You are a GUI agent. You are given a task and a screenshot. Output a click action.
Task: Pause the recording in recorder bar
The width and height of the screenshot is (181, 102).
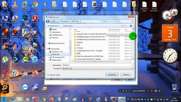pos(148,91)
